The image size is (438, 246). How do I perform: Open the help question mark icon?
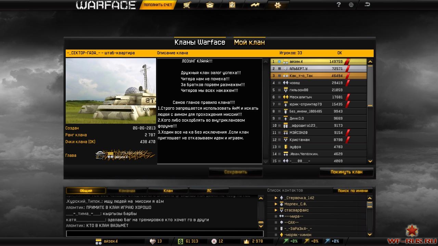(x=339, y=5)
